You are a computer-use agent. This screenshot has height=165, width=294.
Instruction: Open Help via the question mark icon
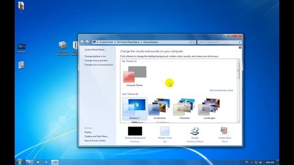click(240, 48)
